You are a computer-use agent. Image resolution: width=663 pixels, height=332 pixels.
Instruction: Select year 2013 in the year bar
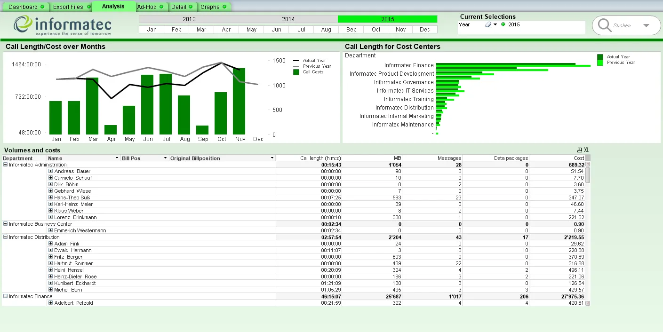click(189, 19)
